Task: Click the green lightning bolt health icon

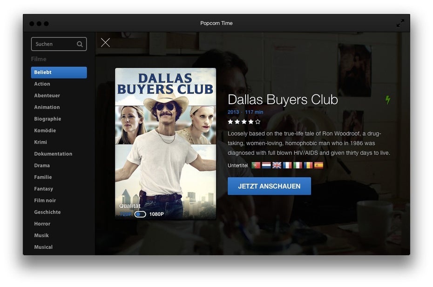Action: (x=388, y=100)
